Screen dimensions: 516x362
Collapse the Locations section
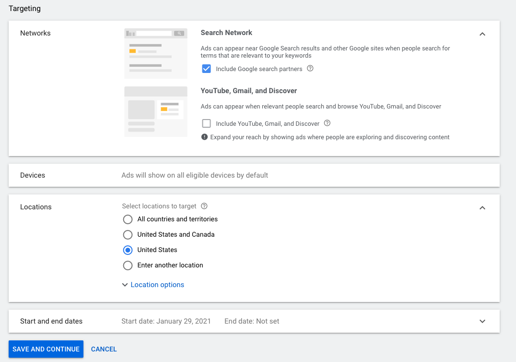click(x=482, y=208)
